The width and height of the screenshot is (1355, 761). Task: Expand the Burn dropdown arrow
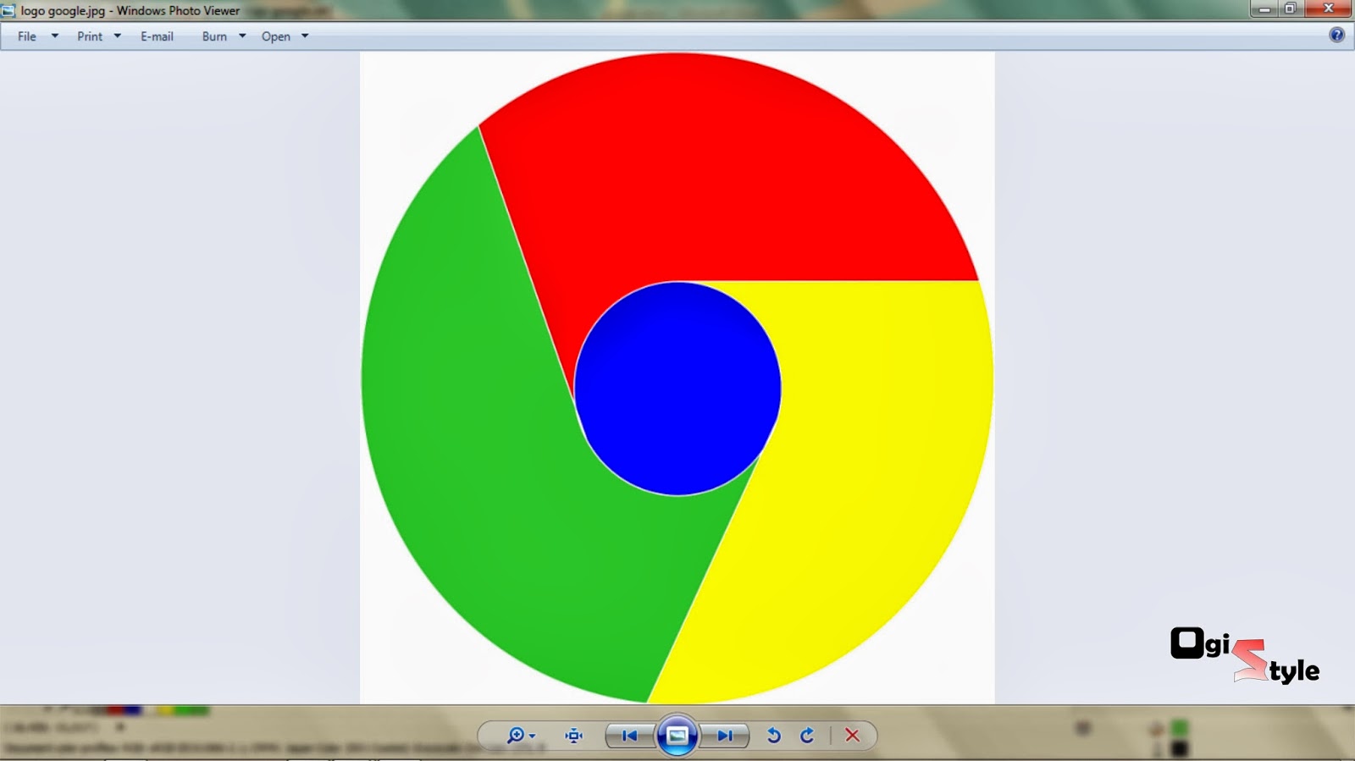242,36
